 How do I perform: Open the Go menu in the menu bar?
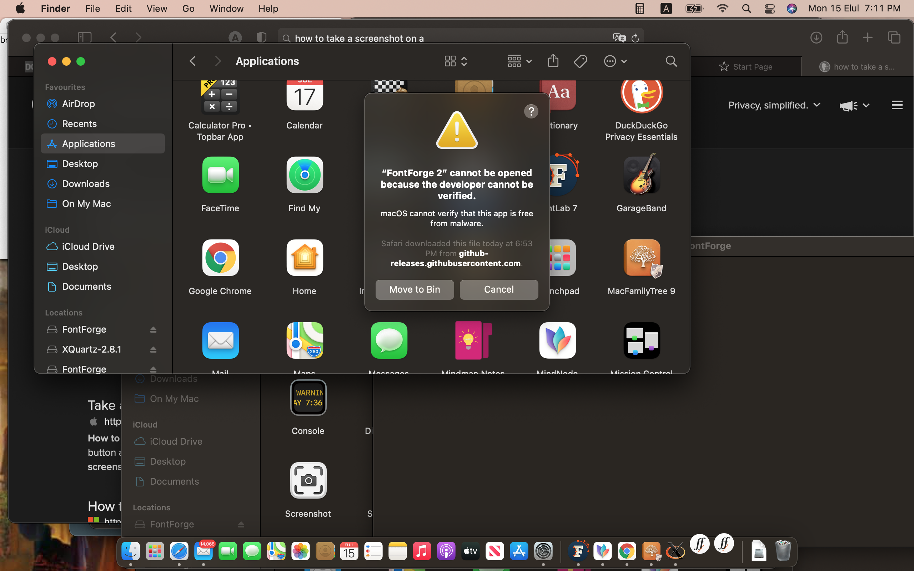click(x=188, y=8)
